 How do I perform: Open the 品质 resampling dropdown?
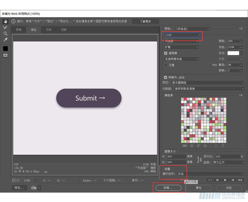[x=228, y=162]
